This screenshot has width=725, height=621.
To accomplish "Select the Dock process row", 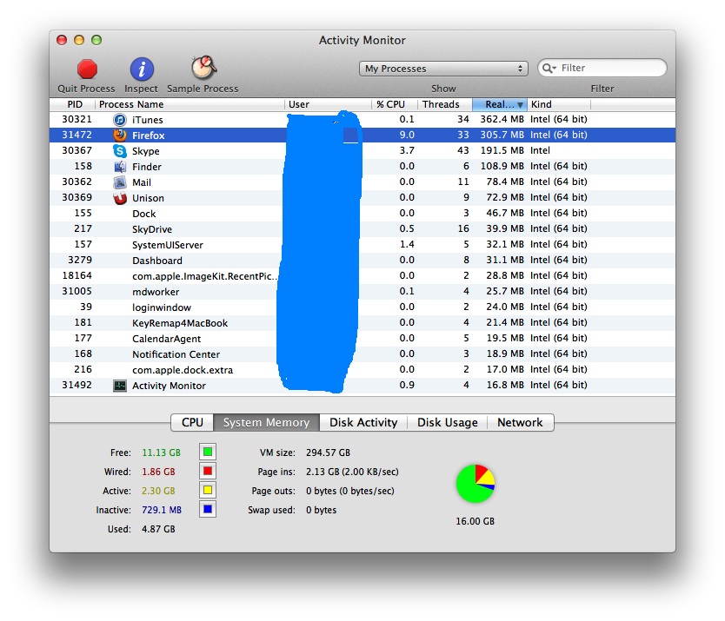I will tap(362, 214).
